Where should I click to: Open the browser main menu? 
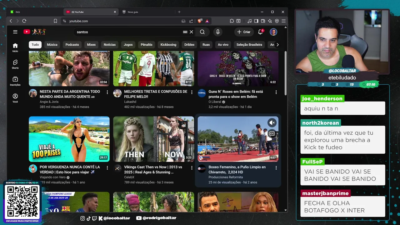283,21
